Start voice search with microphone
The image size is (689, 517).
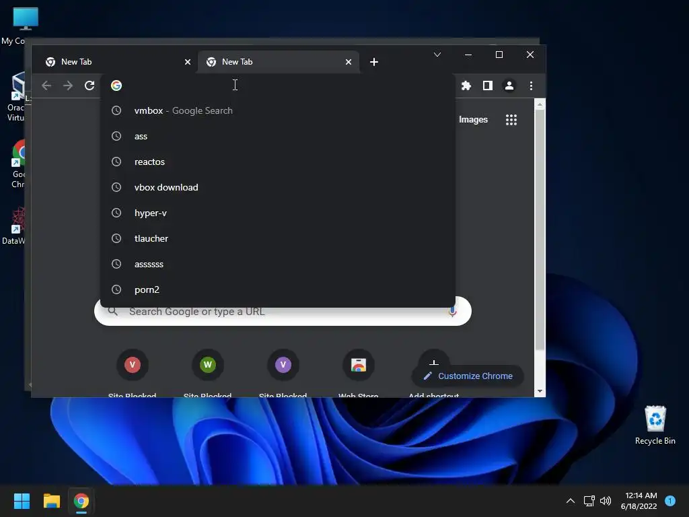pyautogui.click(x=452, y=312)
